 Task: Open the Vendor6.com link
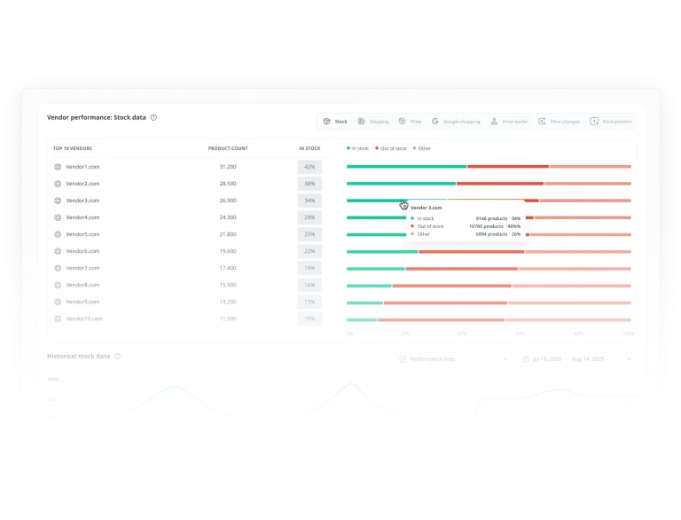pyautogui.click(x=82, y=251)
